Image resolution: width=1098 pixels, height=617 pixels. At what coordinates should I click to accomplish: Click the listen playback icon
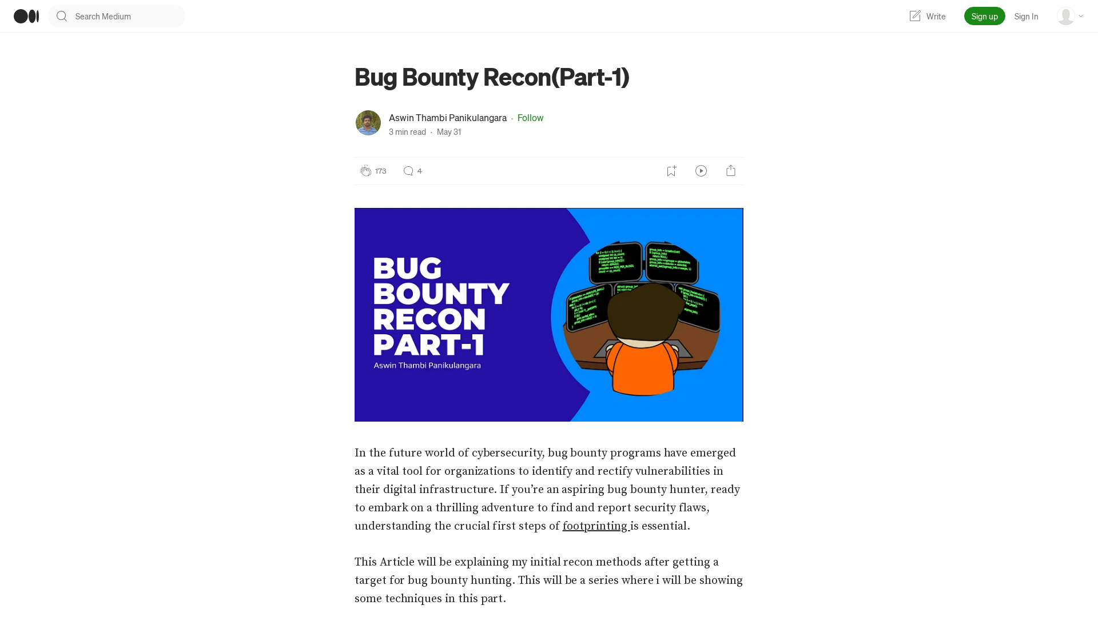(x=701, y=170)
